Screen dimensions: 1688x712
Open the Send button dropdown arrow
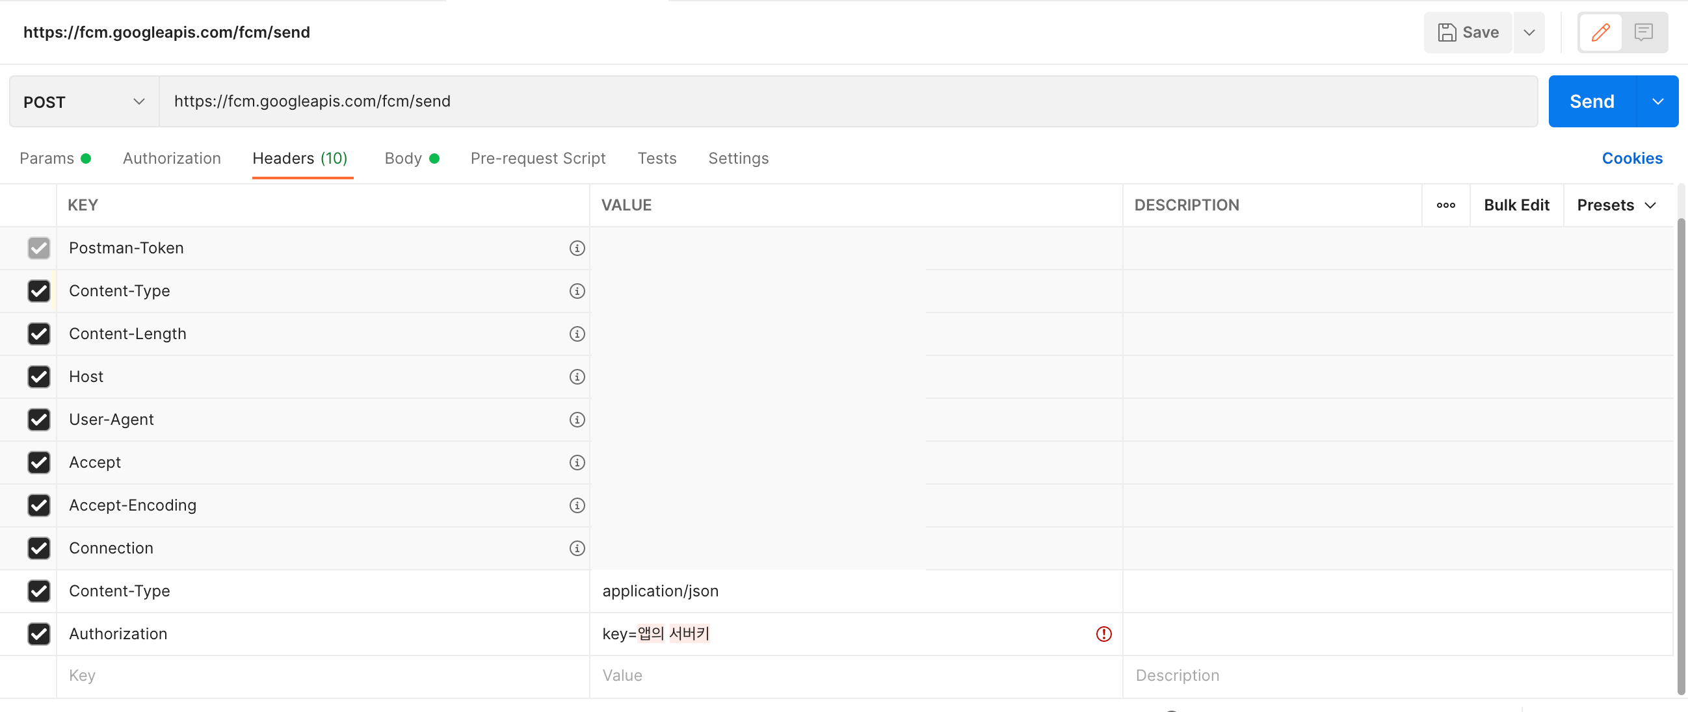click(1657, 101)
